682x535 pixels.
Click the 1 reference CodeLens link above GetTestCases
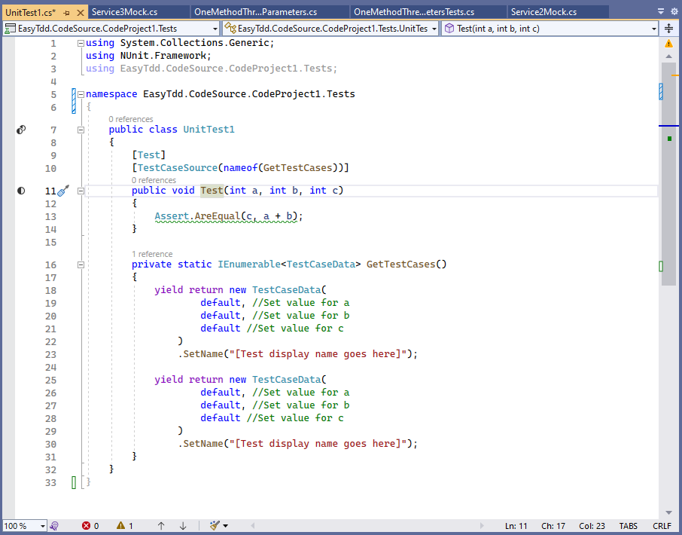point(152,254)
